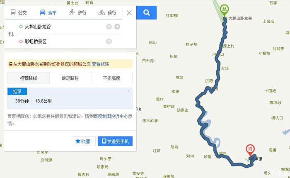Close the route panel with X icon
The width and height of the screenshot is (290, 178).
[x=129, y=13]
